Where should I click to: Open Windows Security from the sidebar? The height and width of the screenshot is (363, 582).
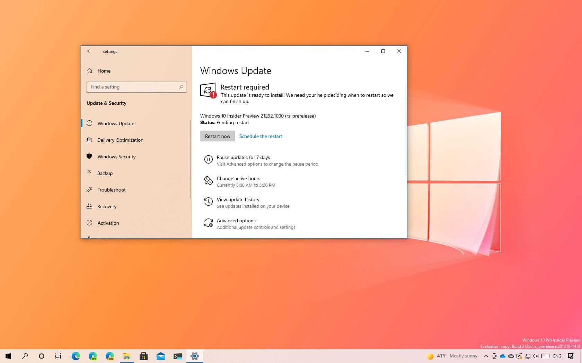116,157
